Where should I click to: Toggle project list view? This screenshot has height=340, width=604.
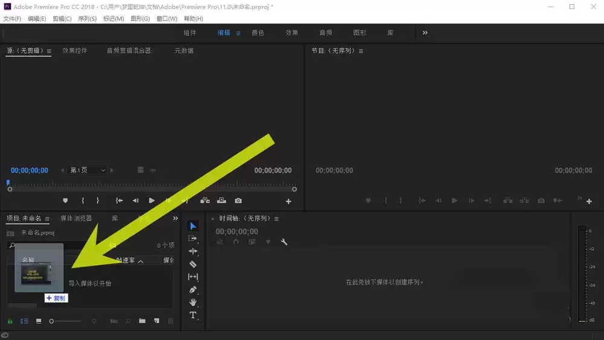(24, 321)
